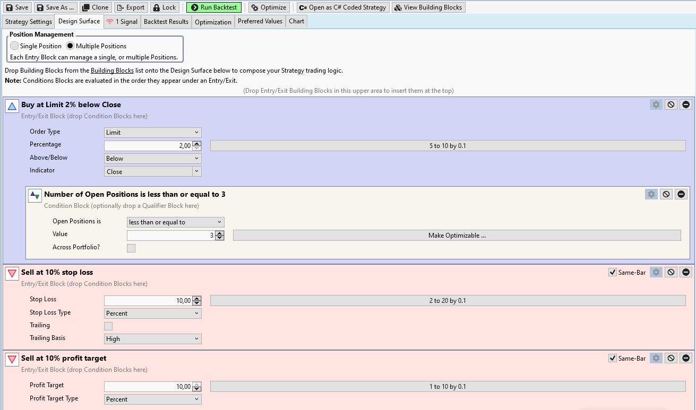The width and height of the screenshot is (696, 410).
Task: Click the Make Optimizable ... button
Action: [x=457, y=235]
